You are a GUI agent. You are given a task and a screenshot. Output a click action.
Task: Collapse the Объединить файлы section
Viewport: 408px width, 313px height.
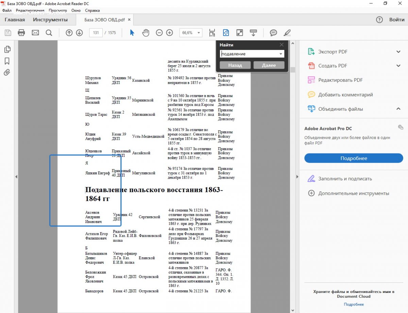[x=398, y=109]
